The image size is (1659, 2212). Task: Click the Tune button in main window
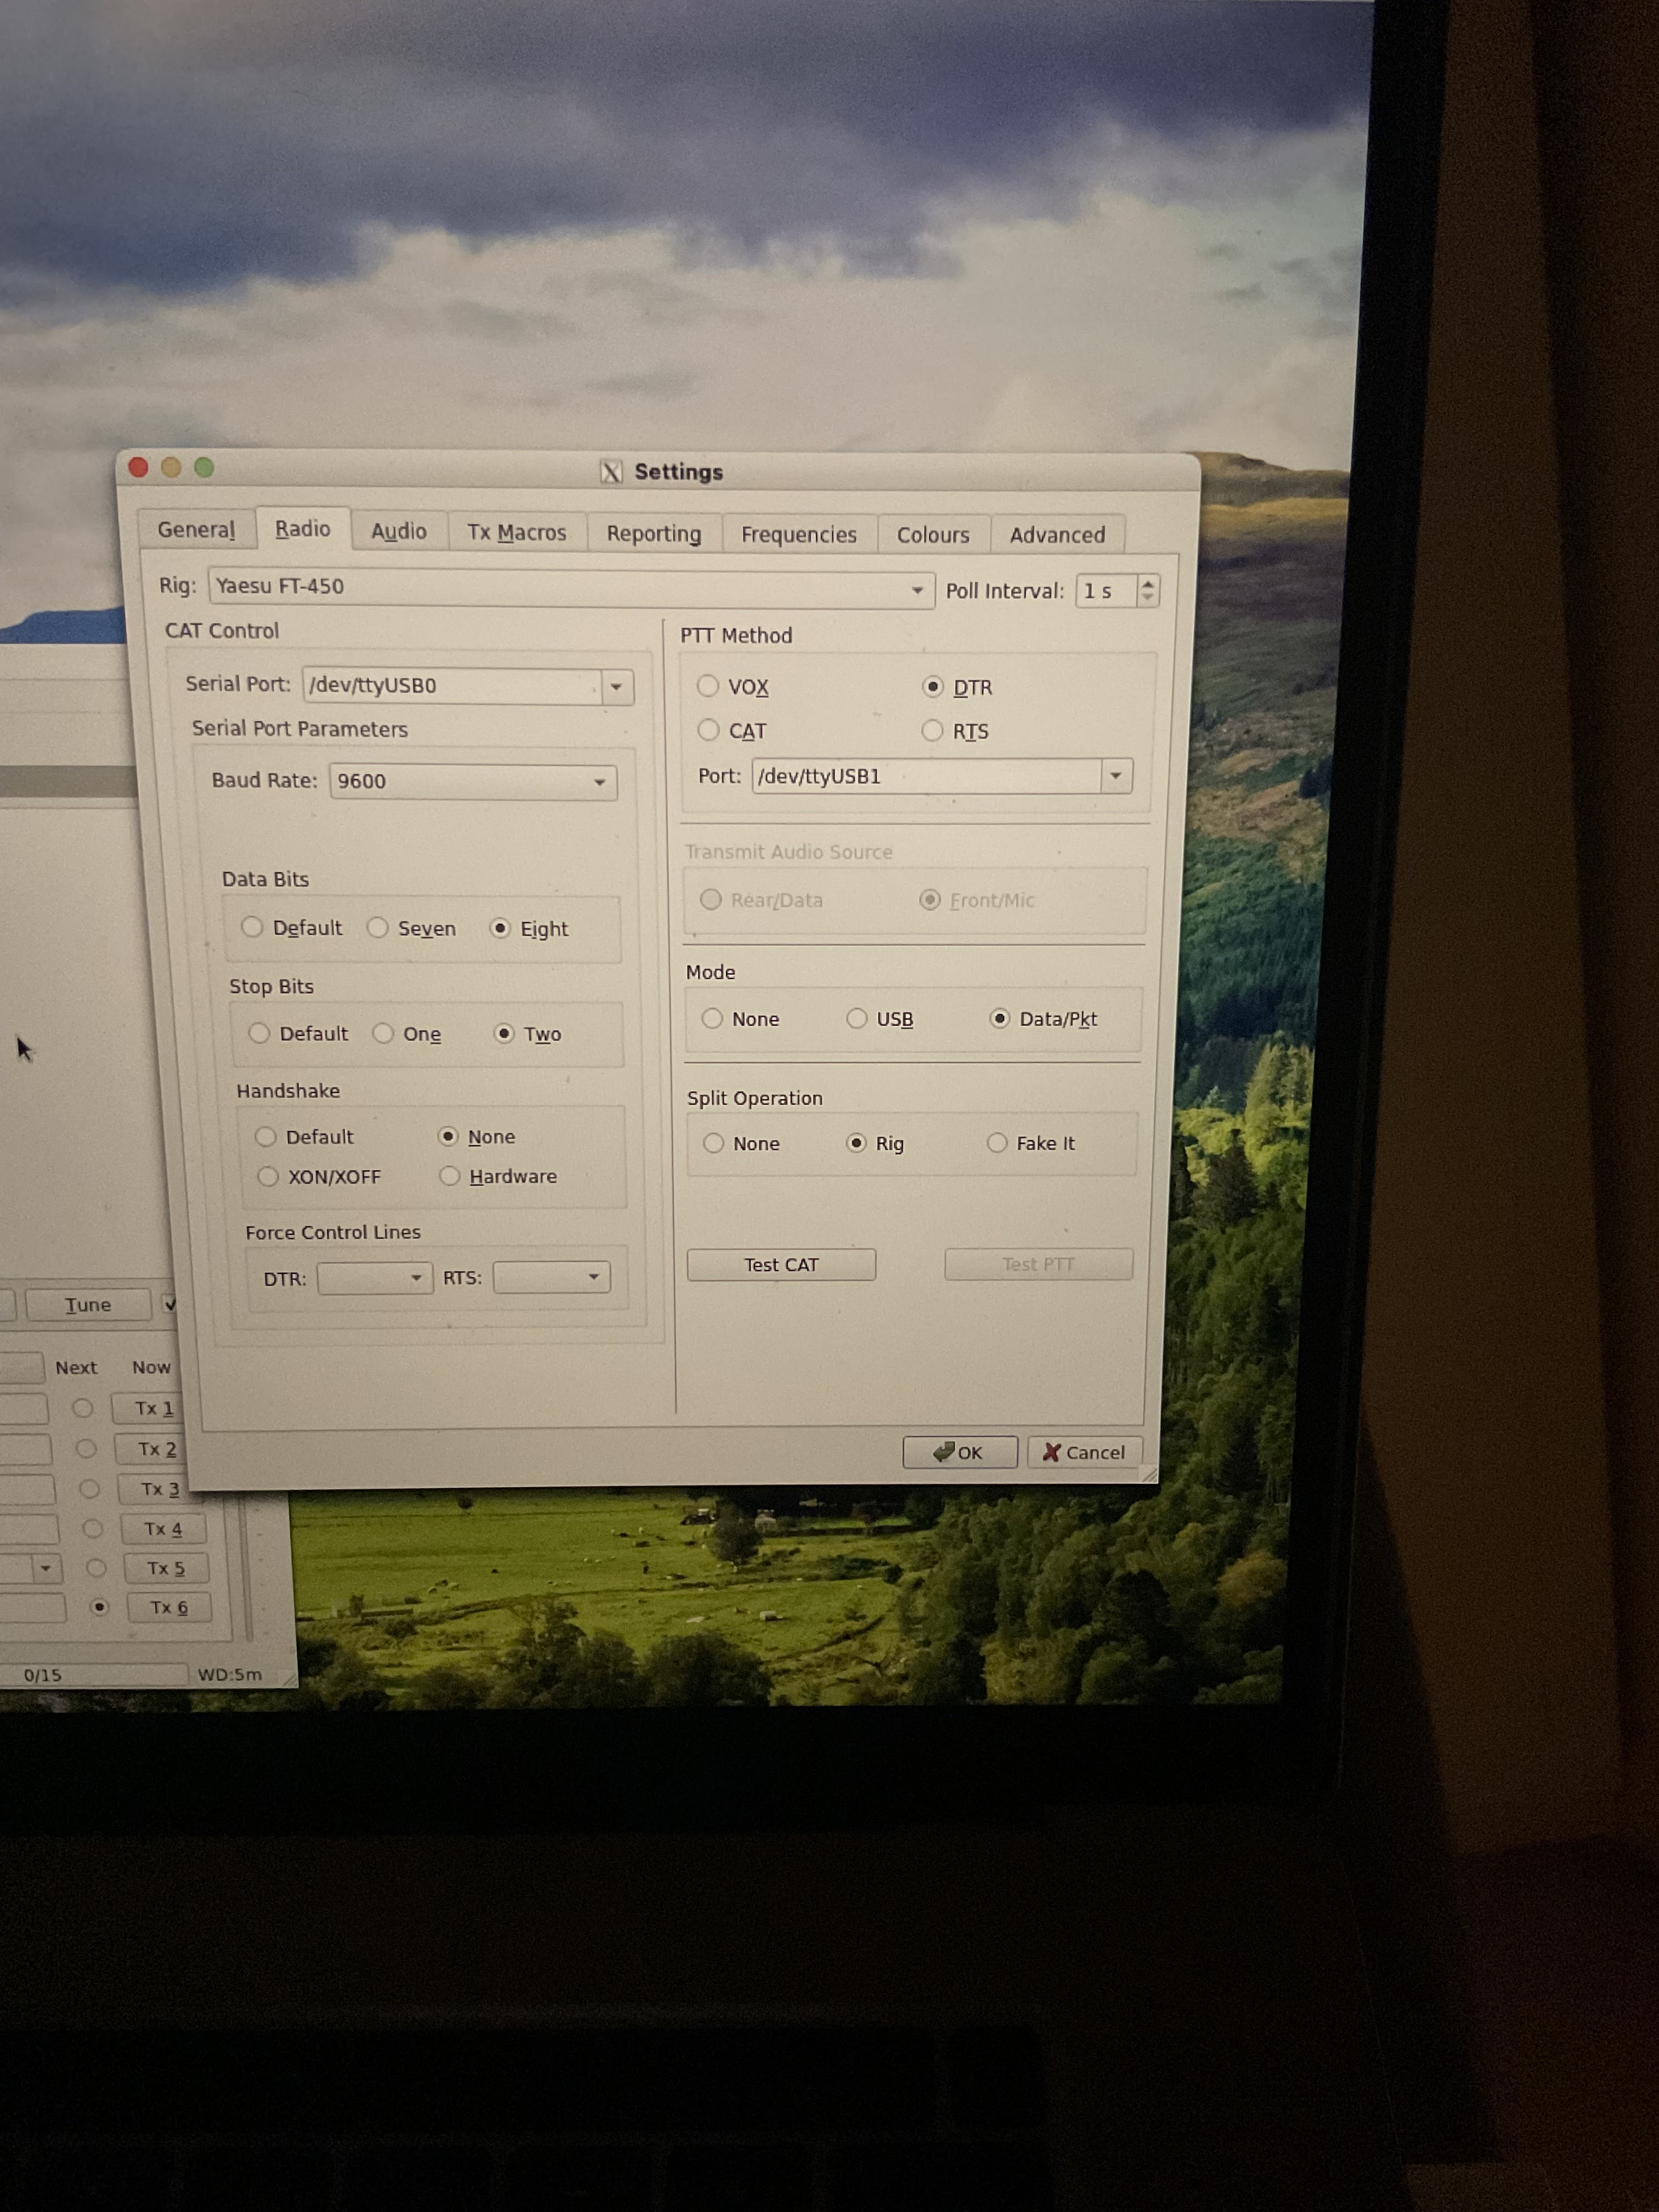pos(88,1305)
